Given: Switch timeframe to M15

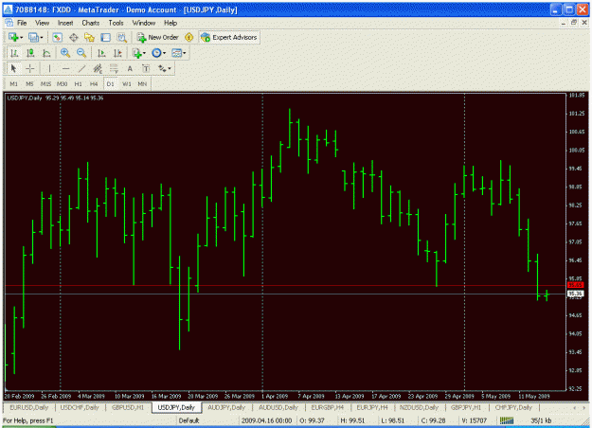Looking at the screenshot, I should click(45, 83).
